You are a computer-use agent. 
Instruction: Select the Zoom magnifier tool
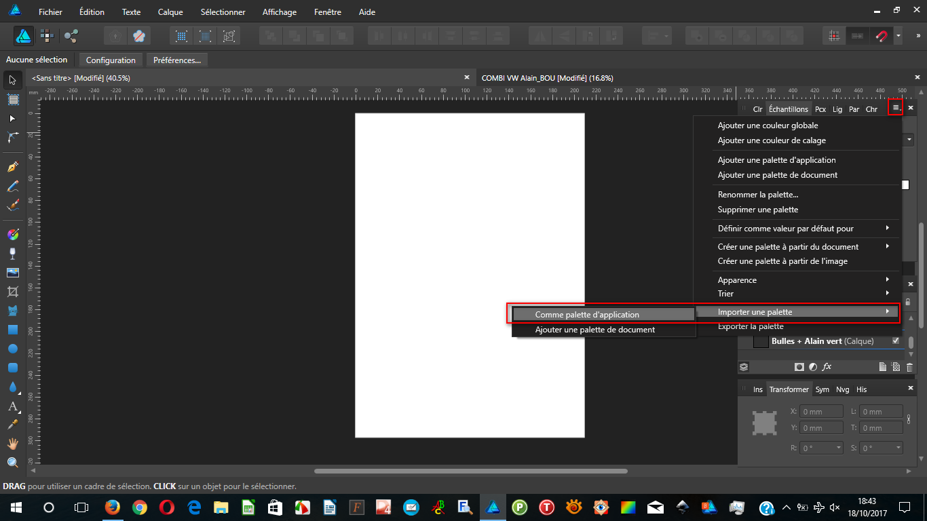coord(12,463)
